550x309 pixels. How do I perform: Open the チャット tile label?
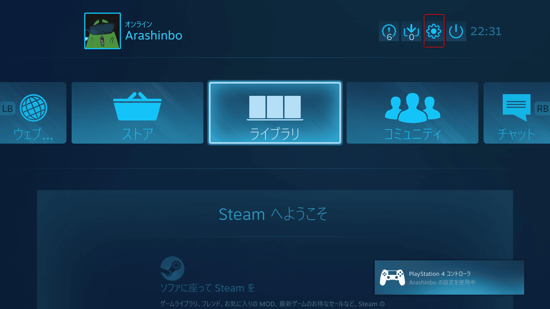516,134
